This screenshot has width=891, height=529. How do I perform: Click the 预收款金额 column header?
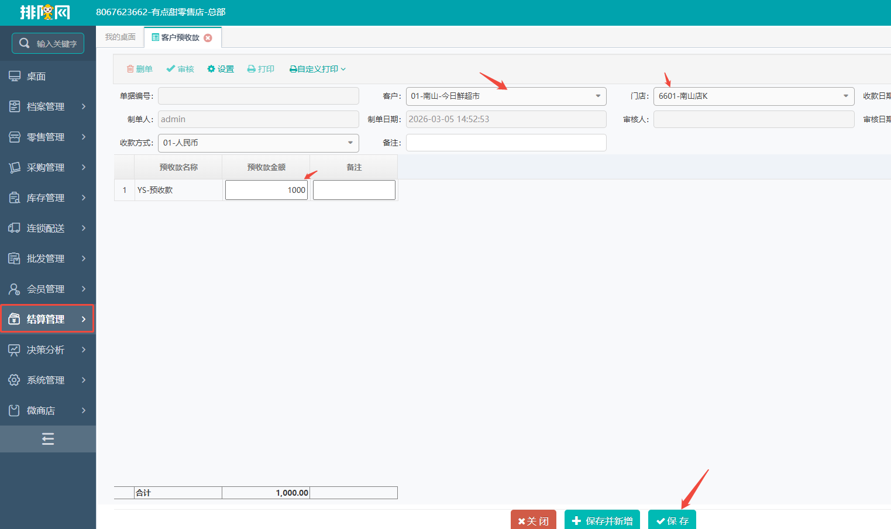click(266, 167)
